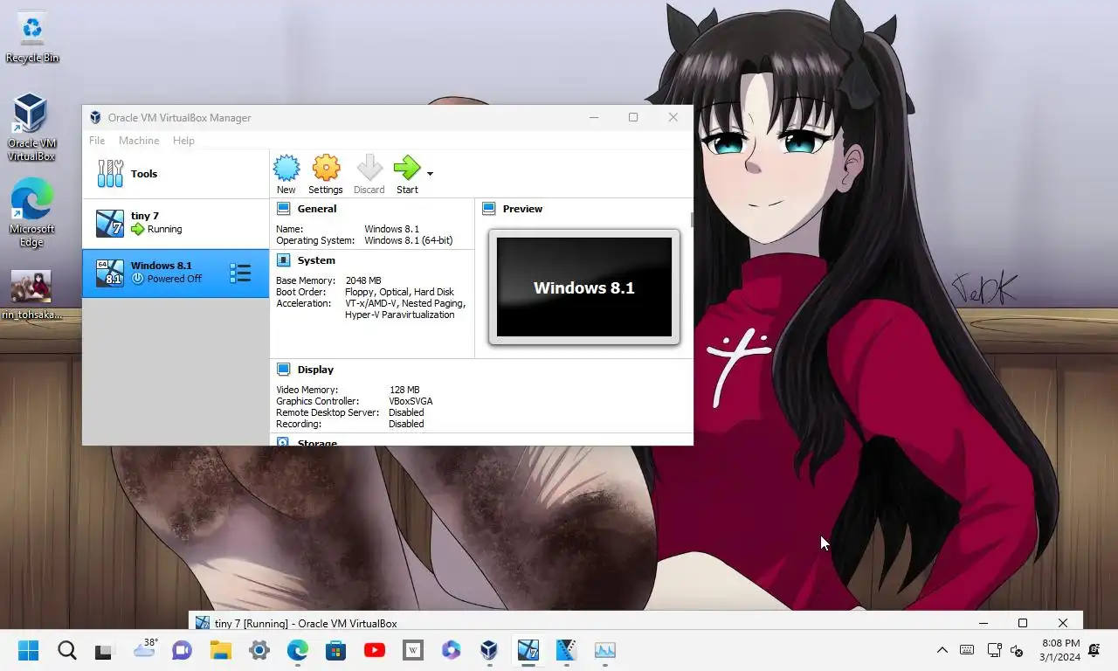Click the Base Memory value 2048 MB
Image resolution: width=1118 pixels, height=671 pixels.
[362, 280]
